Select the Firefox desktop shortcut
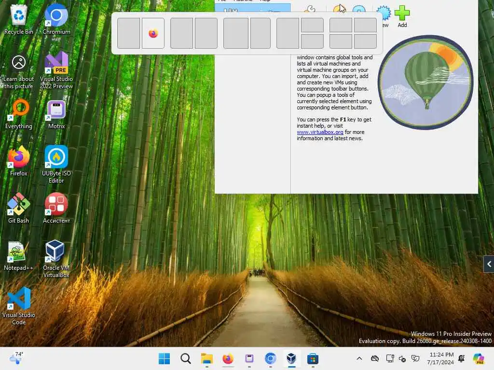The image size is (494, 370). [x=19, y=161]
